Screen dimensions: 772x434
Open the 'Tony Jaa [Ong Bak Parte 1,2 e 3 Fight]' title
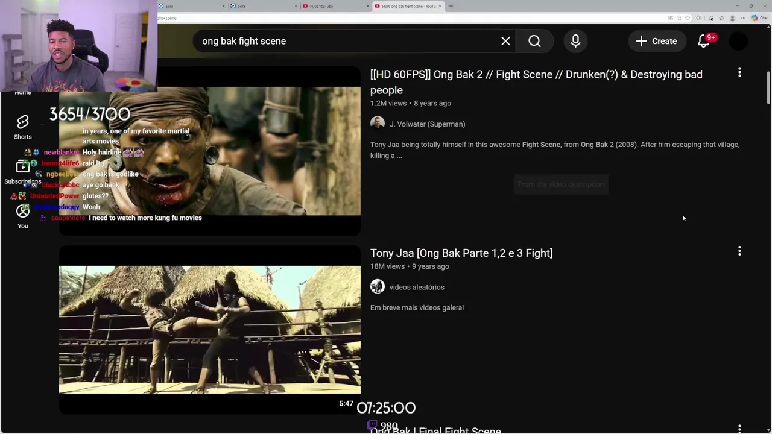point(461,253)
